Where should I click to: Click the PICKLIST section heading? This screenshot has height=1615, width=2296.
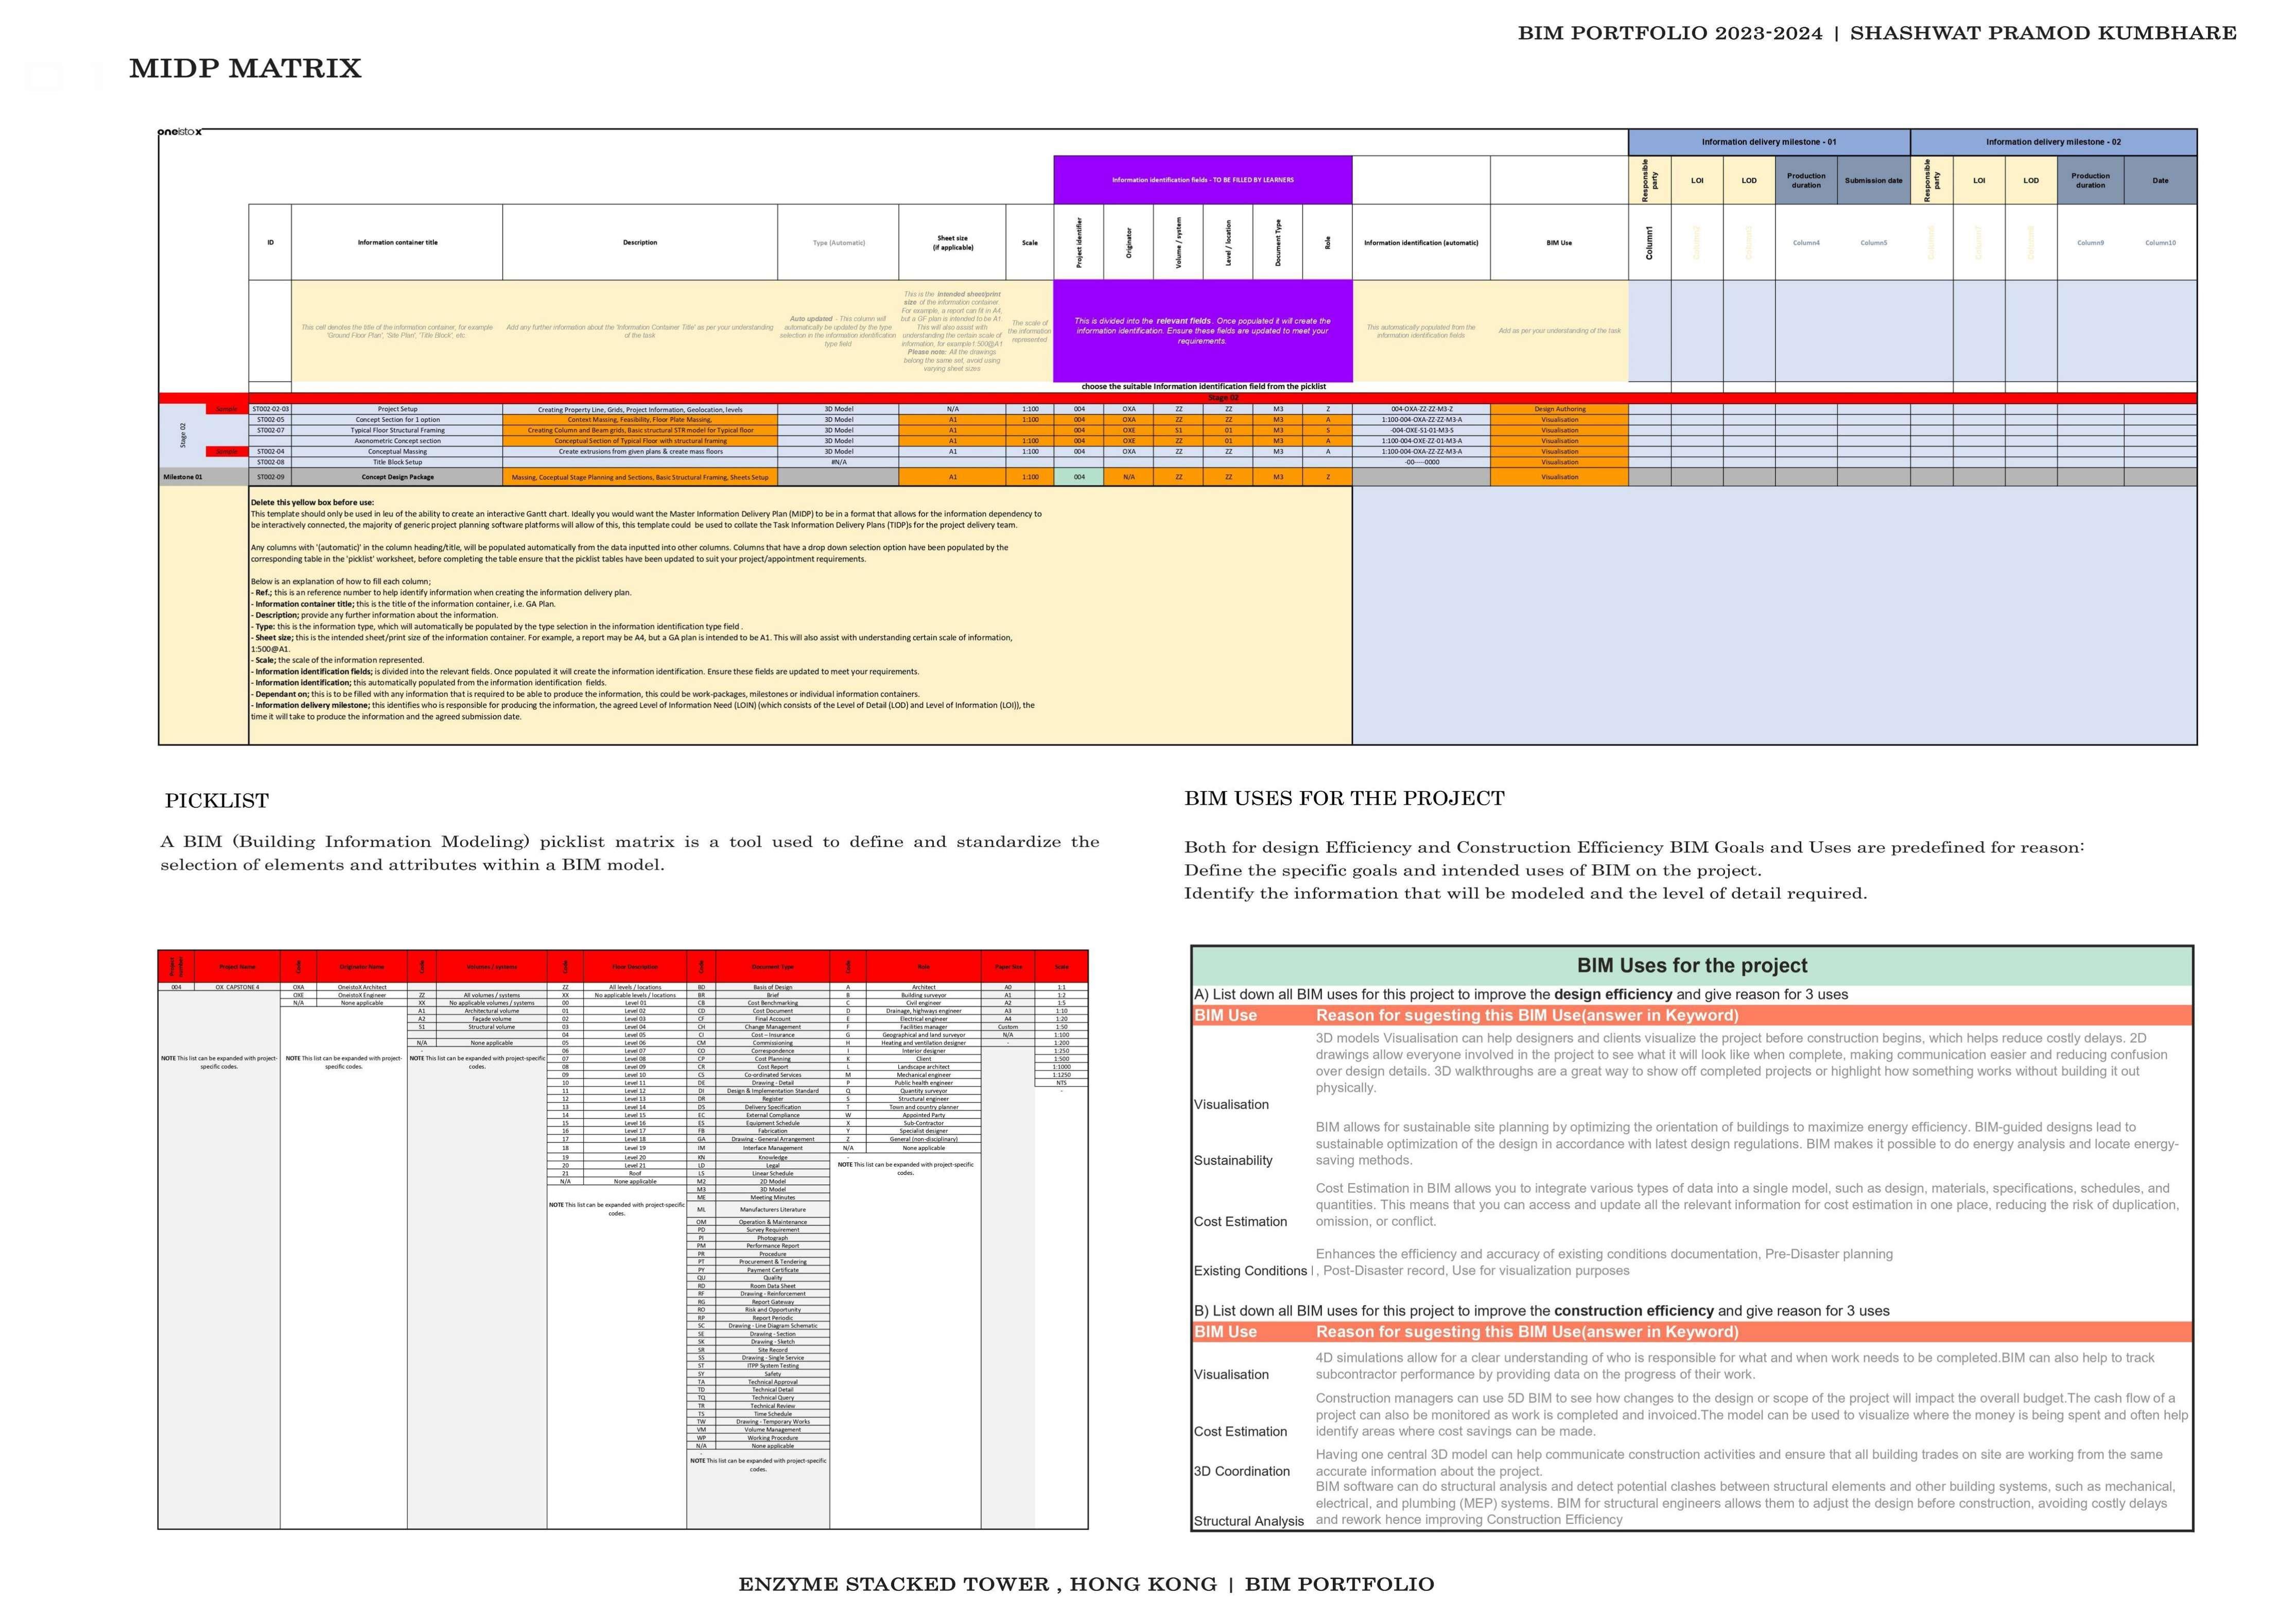217,801
